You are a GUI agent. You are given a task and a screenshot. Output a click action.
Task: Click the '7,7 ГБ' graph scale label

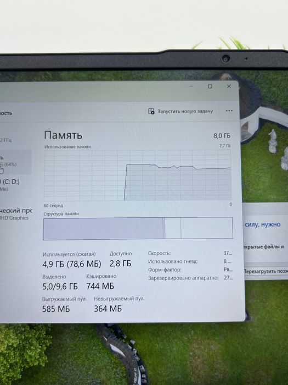pyautogui.click(x=225, y=146)
